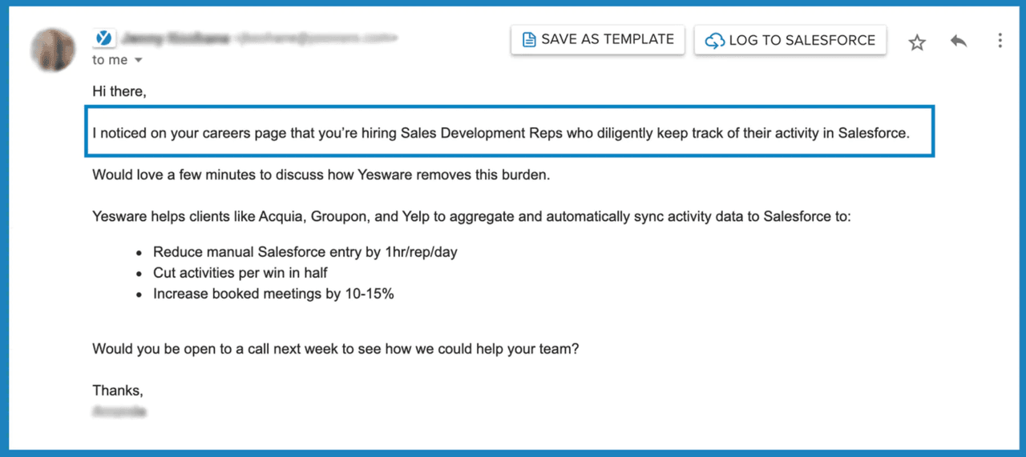Image resolution: width=1026 pixels, height=457 pixels.
Task: Click the highlighted careers page sentence
Action: (x=501, y=134)
